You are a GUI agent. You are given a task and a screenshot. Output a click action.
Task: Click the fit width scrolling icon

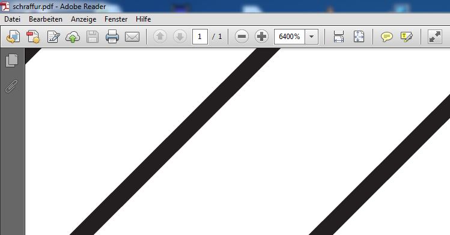coord(339,37)
